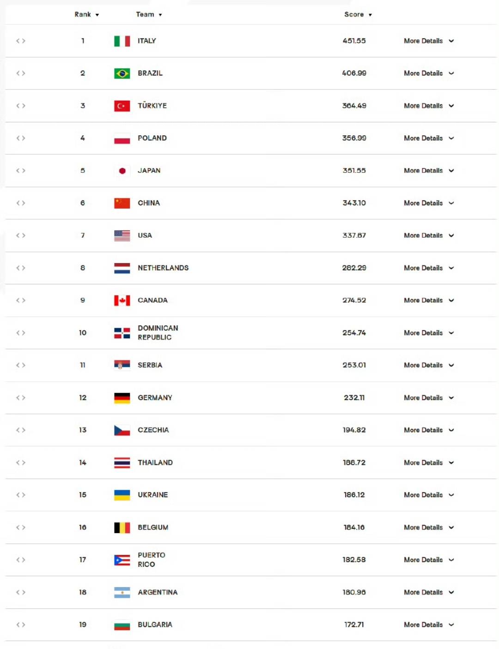Click the Argentina flag icon
The image size is (499, 649).
coord(122,592)
